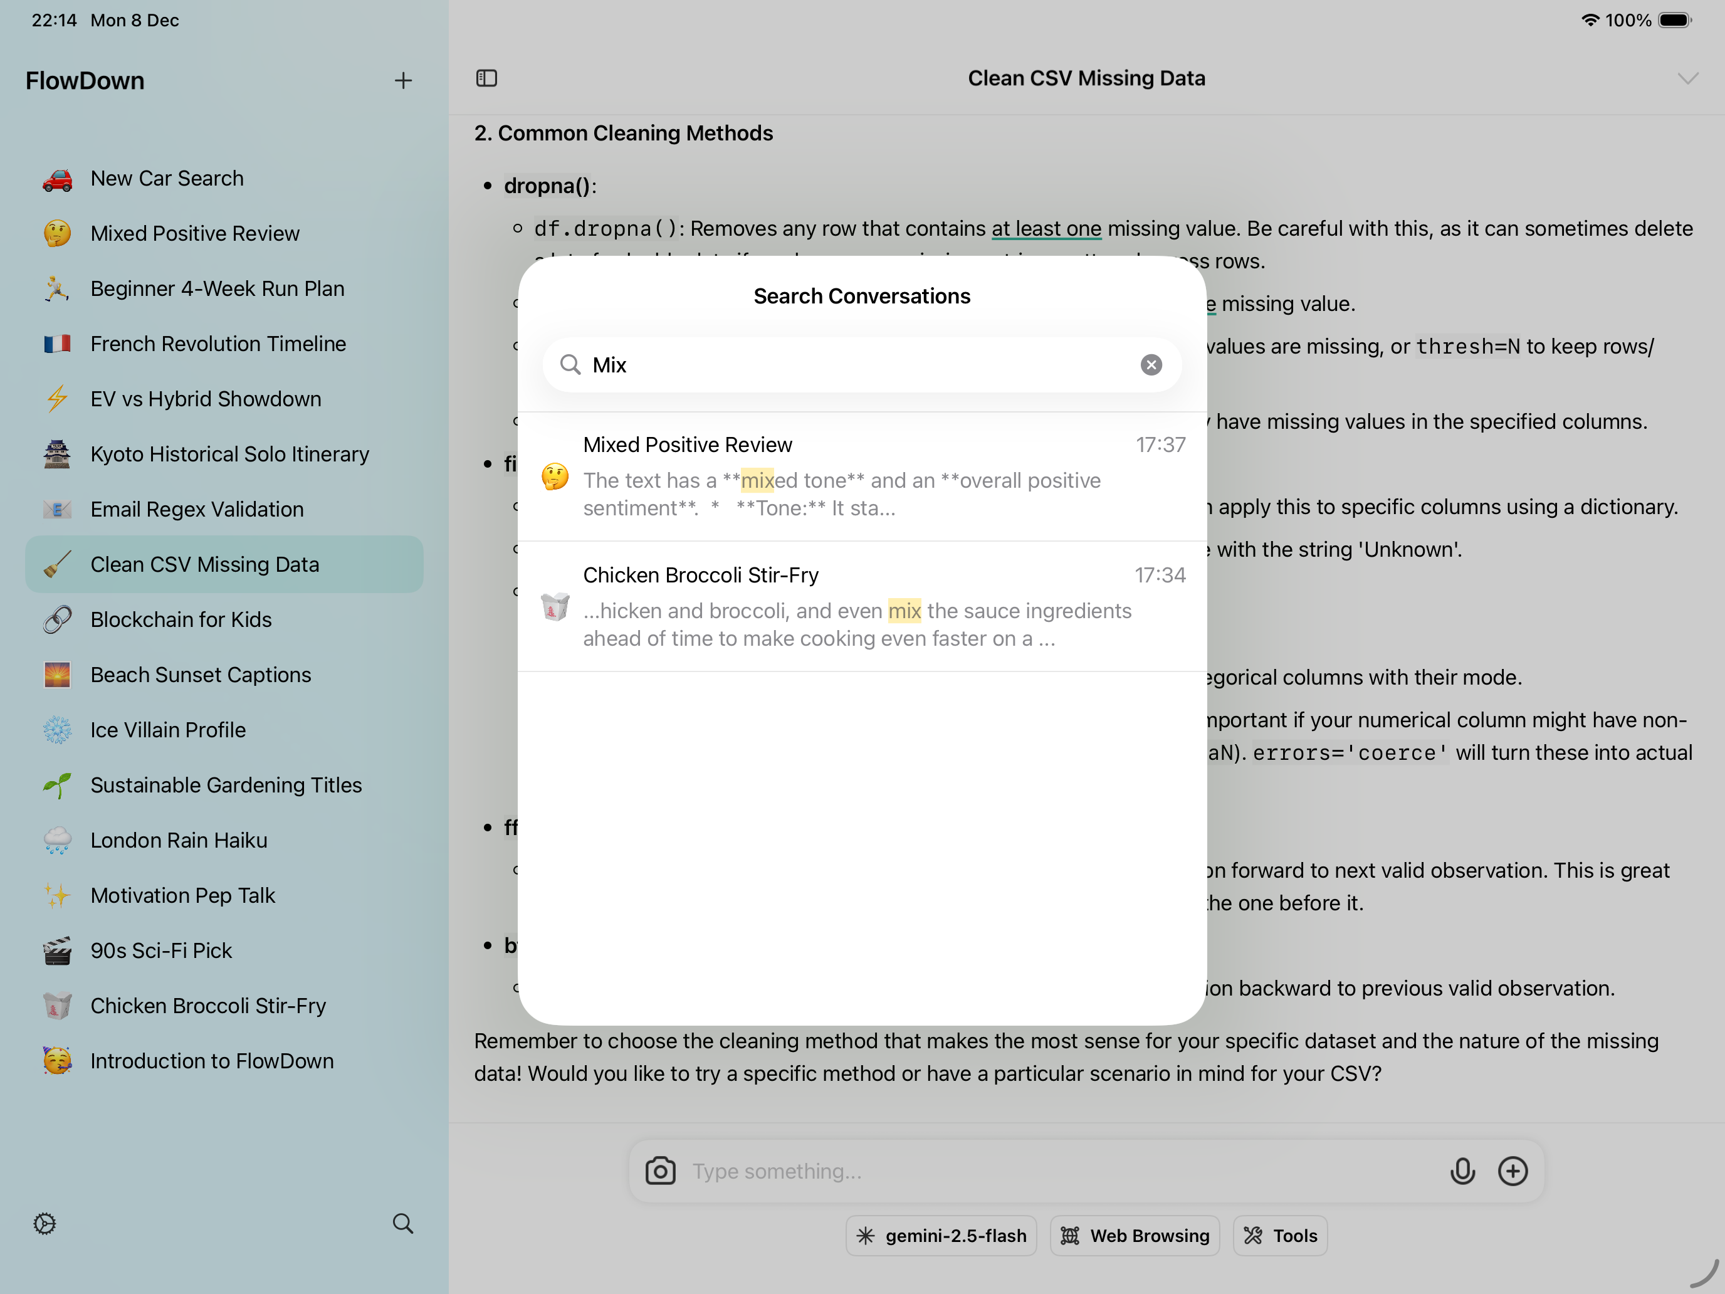Open Chicken Broccoli Stir-Fry search result
Viewport: 1725px width, 1294px height.
[862, 607]
